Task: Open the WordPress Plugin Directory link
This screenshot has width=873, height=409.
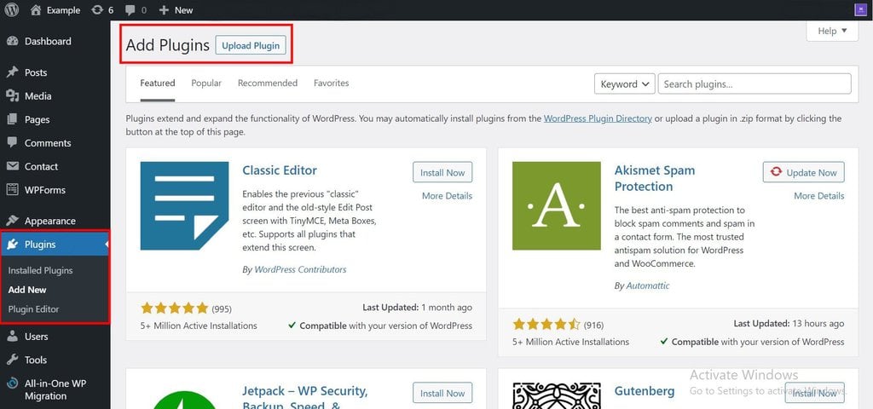Action: tap(598, 118)
